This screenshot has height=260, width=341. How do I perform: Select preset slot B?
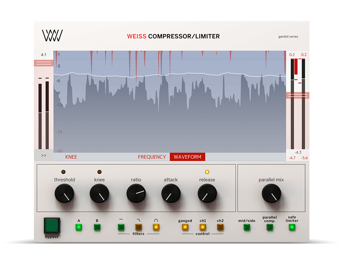pos(97,227)
